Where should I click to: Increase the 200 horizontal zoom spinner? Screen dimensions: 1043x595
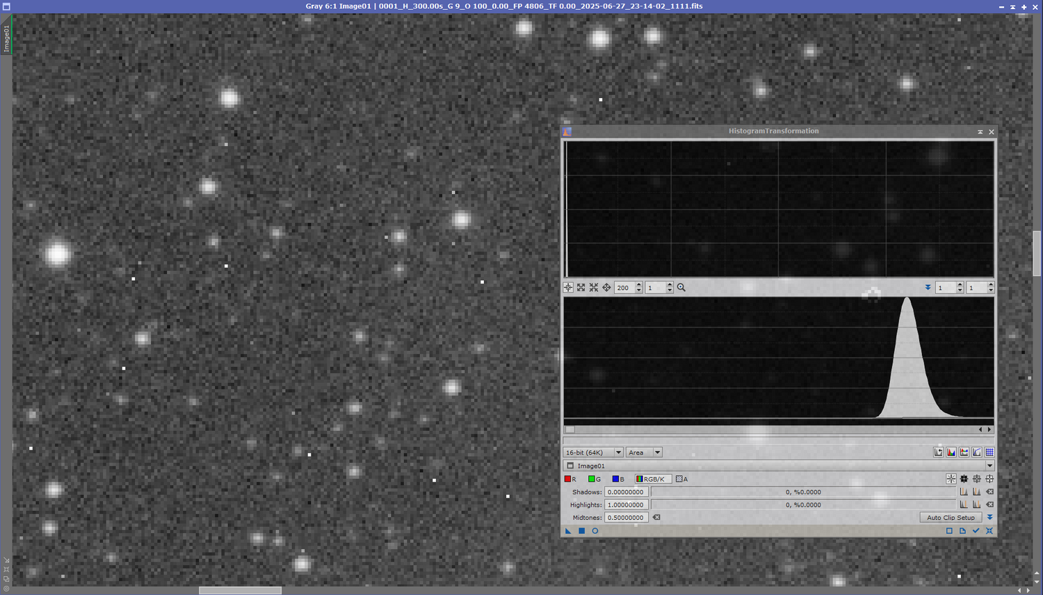pyautogui.click(x=639, y=285)
